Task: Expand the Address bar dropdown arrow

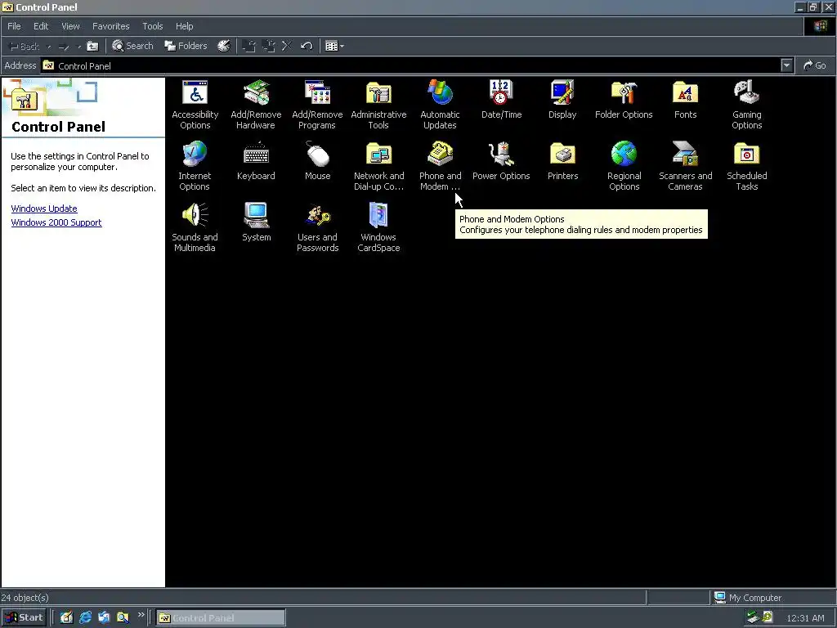Action: [x=786, y=65]
